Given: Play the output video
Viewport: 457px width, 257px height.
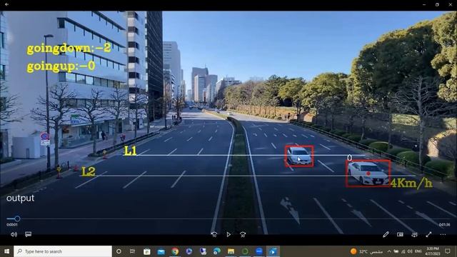Looking at the screenshot, I should [x=228, y=234].
